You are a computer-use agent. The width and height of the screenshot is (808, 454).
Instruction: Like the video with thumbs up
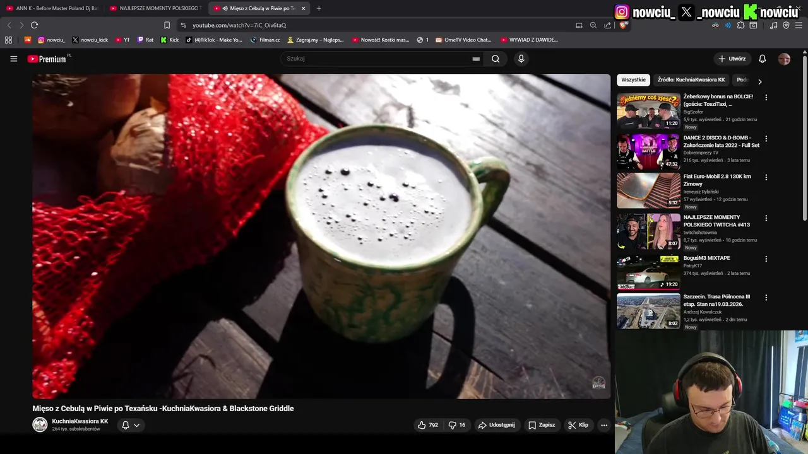[427, 425]
